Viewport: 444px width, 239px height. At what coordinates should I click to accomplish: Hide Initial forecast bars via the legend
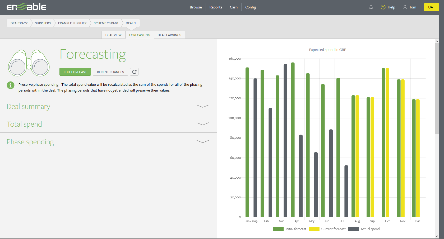pos(296,229)
